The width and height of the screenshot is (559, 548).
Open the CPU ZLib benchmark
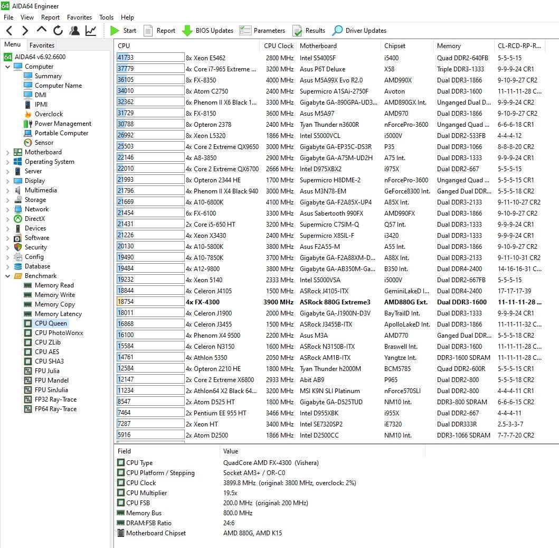pos(48,342)
